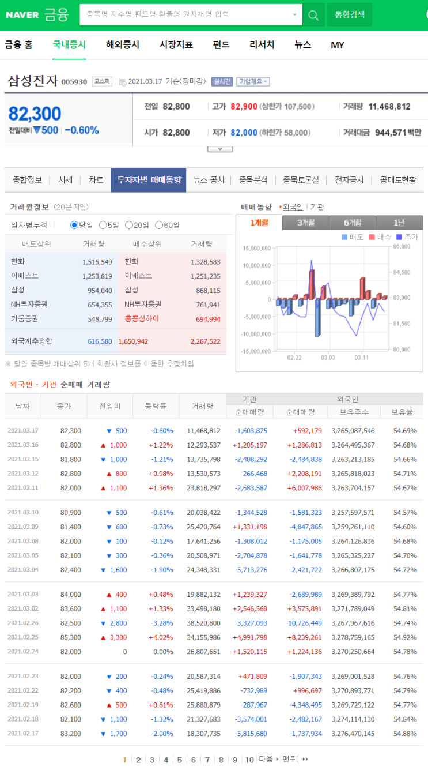Switch to 종목토론실 tab
The width and height of the screenshot is (428, 774).
point(301,180)
